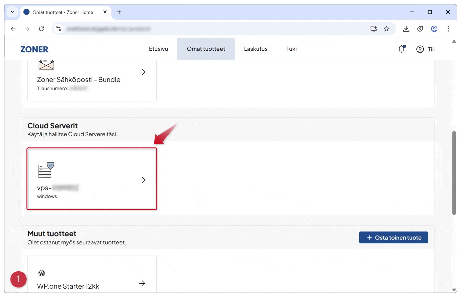Click arrow on WP.one Starter card
Image resolution: width=461 pixels, height=297 pixels.
click(x=142, y=283)
